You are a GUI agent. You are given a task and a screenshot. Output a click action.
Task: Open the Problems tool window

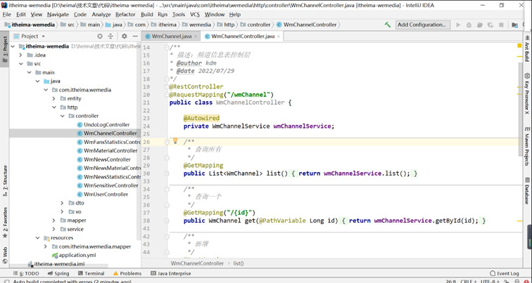127,273
